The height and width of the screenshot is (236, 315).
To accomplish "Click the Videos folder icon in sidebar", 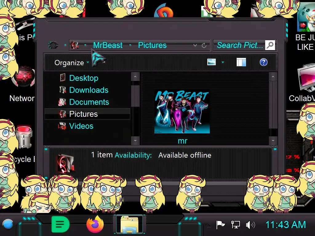I will pyautogui.click(x=62, y=126).
